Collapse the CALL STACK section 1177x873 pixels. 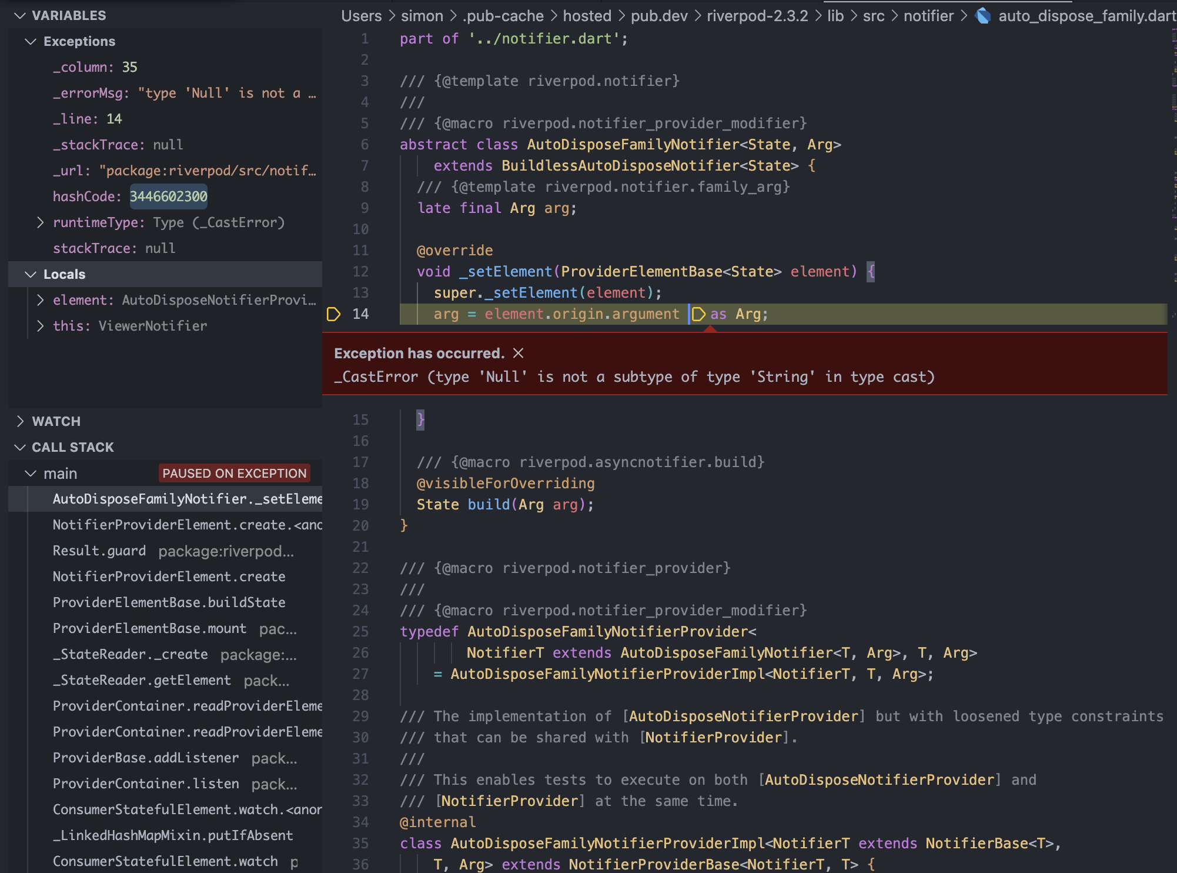pos(21,447)
